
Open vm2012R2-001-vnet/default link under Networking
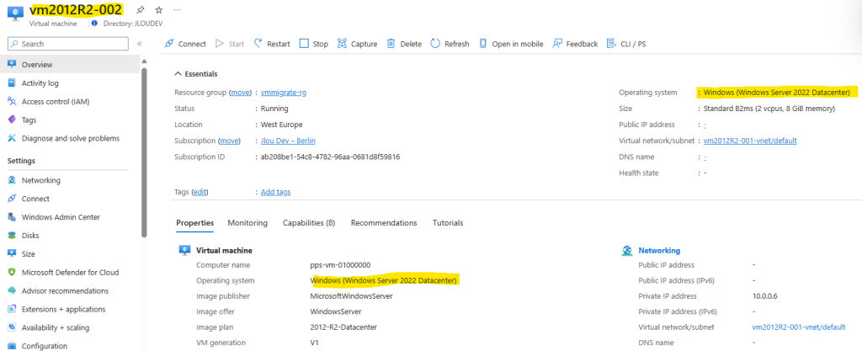click(x=798, y=327)
